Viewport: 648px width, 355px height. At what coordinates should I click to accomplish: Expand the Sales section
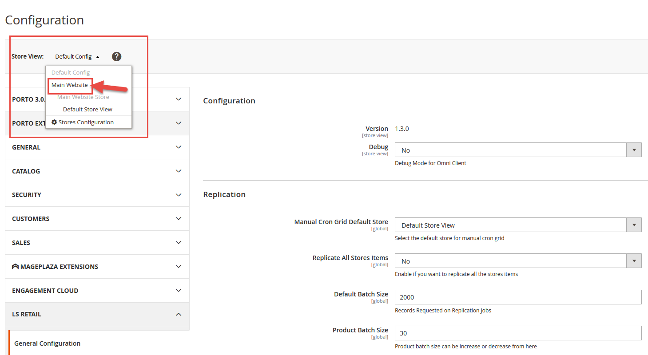pyautogui.click(x=97, y=243)
